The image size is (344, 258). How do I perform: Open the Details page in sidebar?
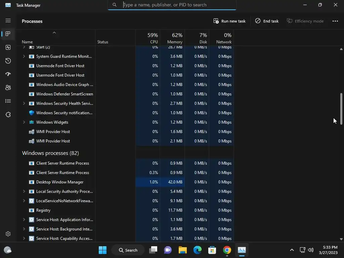point(8,101)
